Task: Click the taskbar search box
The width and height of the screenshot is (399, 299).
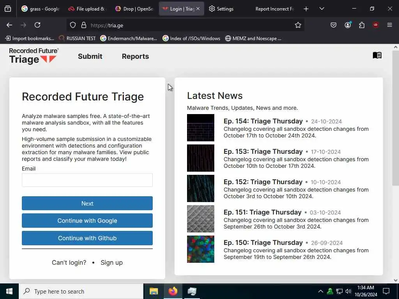Action: pos(81,291)
